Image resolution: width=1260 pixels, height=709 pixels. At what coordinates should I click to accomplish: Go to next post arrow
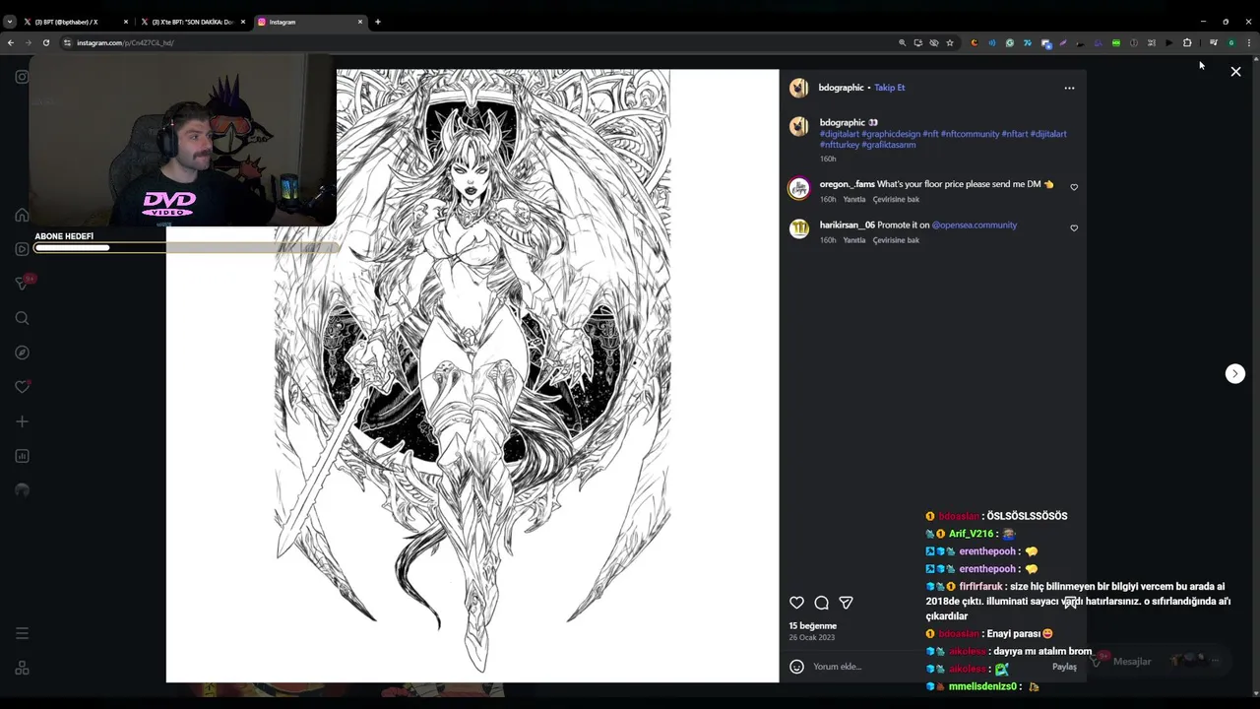1234,373
